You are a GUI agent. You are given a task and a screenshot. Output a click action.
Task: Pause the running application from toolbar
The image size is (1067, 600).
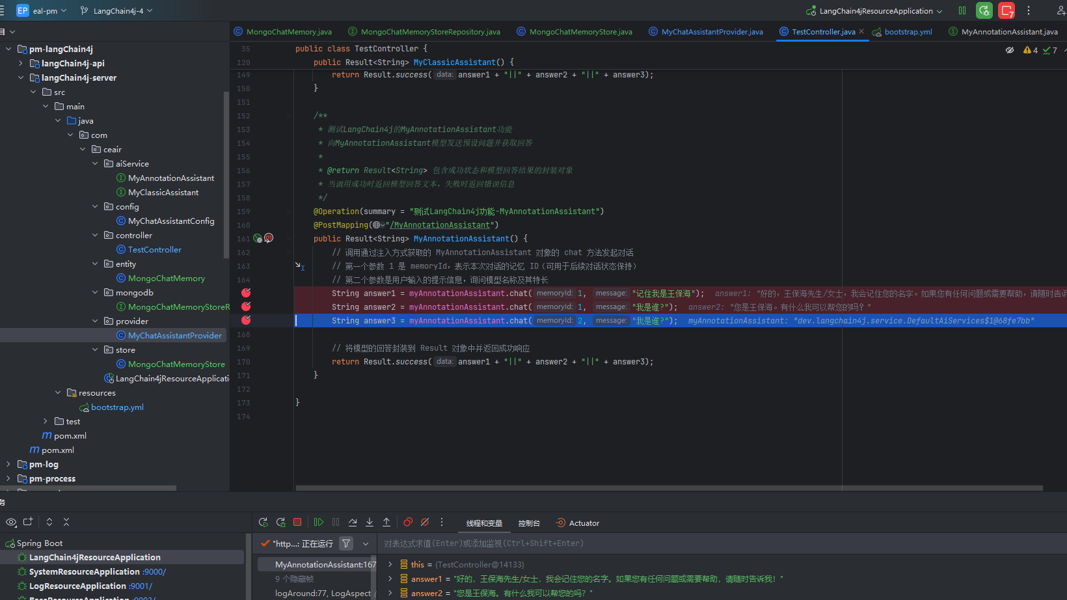pos(962,10)
